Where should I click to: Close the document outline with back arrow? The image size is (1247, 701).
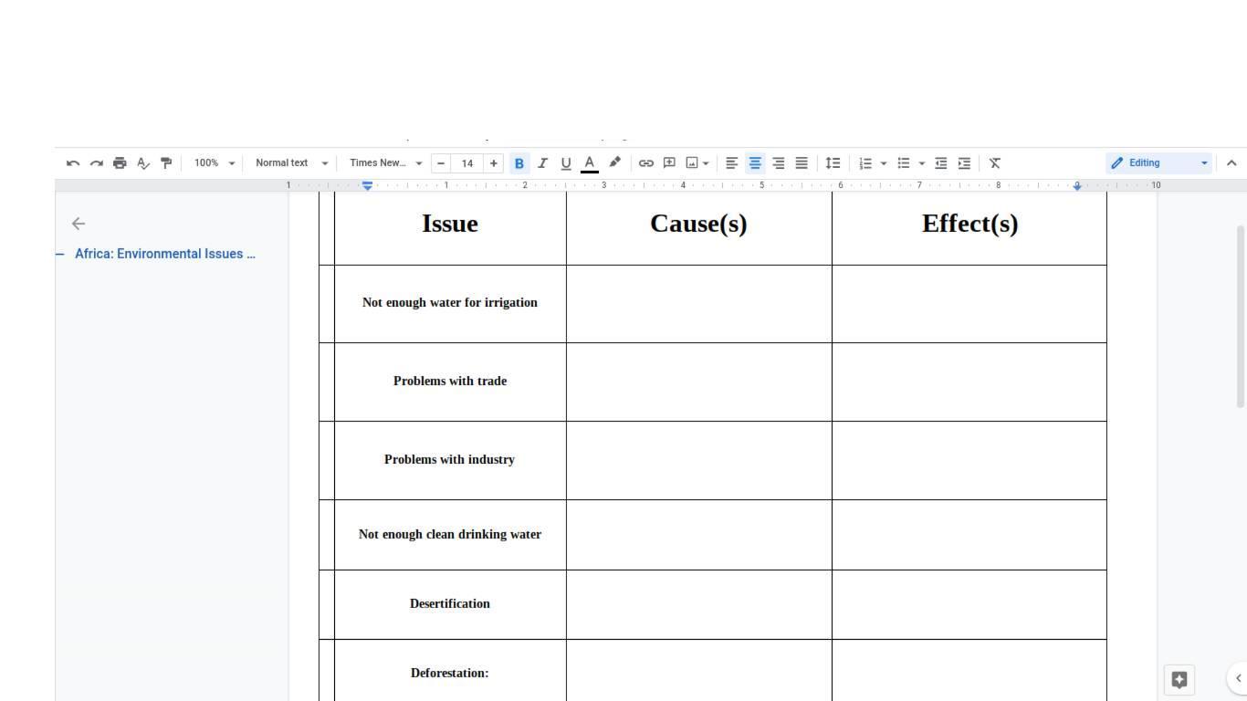coord(79,224)
